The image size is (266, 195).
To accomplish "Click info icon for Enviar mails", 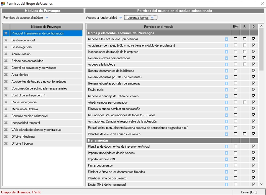I will tap(227, 90).
